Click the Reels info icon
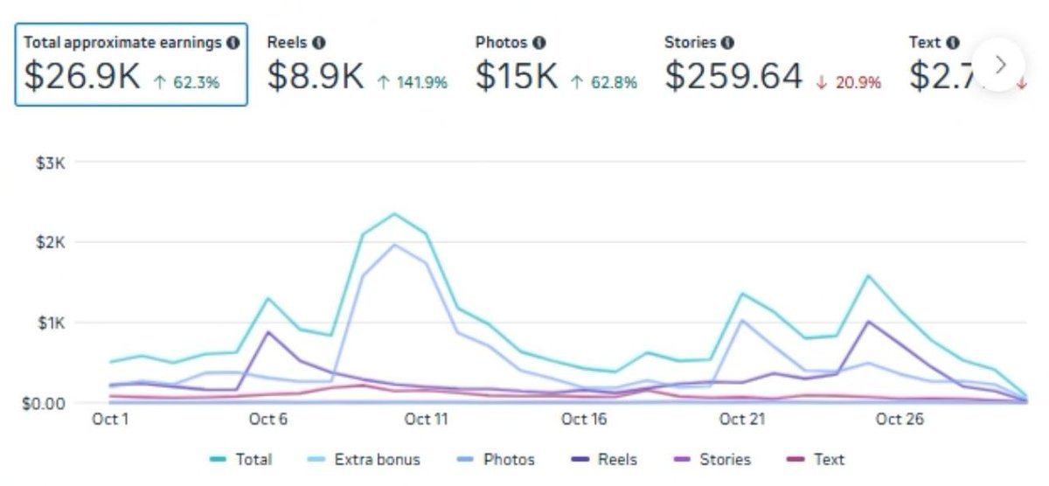1049x486 pixels. [319, 42]
